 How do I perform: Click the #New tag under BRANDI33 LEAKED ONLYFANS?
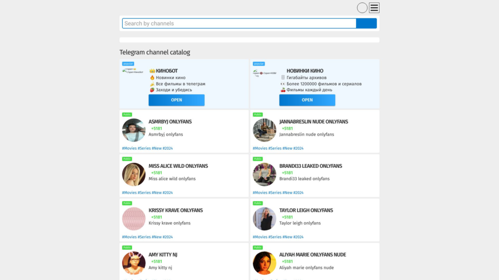288,192
